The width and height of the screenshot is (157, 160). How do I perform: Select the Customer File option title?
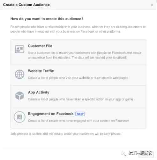(x=40, y=46)
